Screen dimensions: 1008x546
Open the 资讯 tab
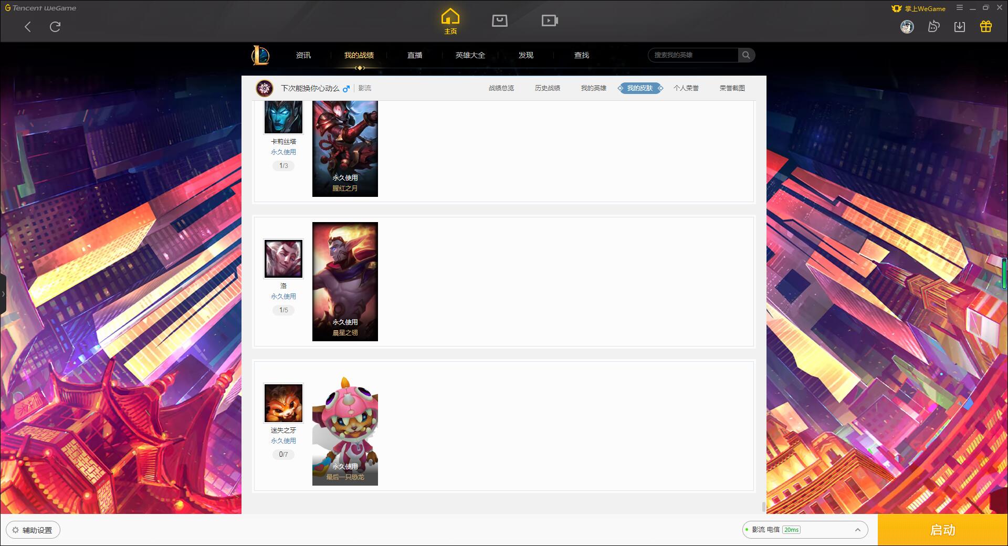[303, 55]
